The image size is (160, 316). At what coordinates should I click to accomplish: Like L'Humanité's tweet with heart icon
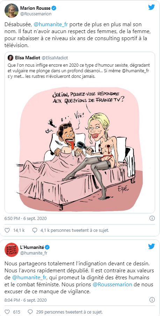click(7, 311)
